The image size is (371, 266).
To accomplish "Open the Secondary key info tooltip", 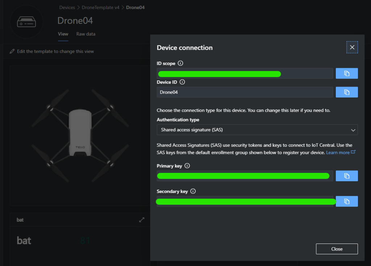I will coord(193,191).
